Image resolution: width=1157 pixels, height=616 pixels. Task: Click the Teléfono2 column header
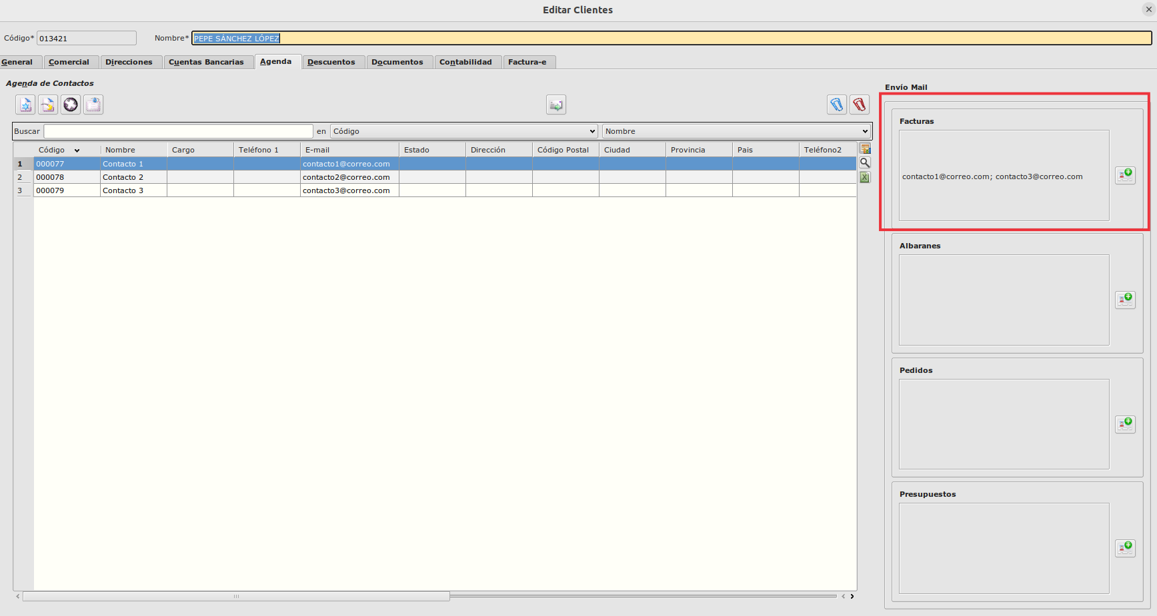pos(828,150)
